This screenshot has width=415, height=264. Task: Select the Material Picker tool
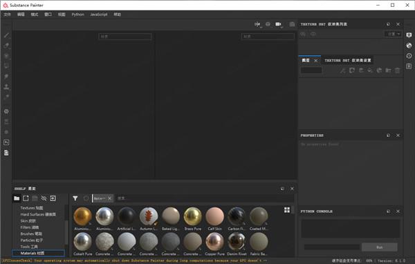6,97
